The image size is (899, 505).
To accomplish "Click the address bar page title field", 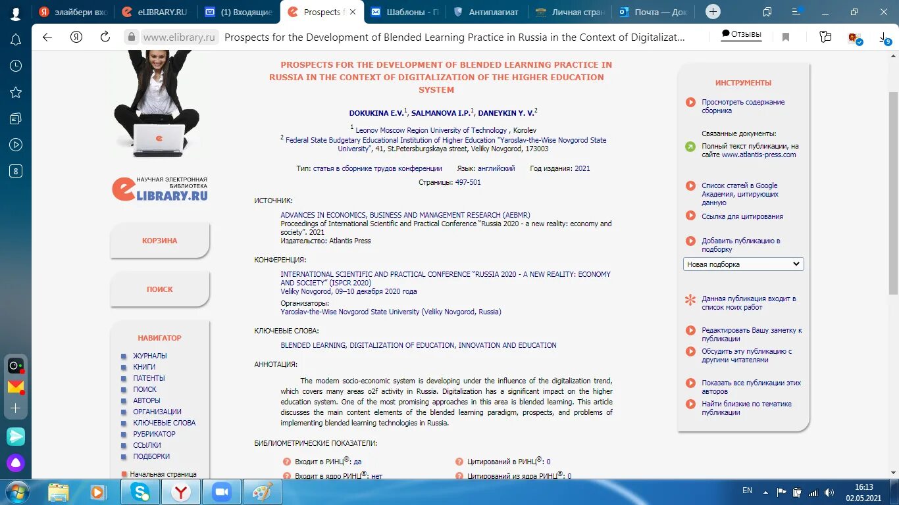I will click(455, 37).
